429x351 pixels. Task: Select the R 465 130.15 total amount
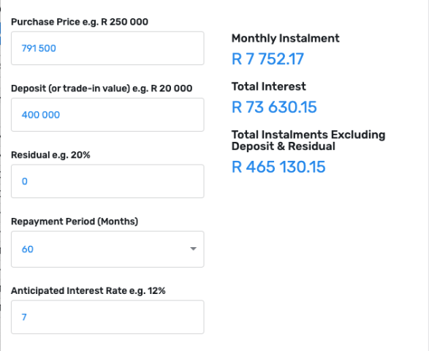pos(278,167)
